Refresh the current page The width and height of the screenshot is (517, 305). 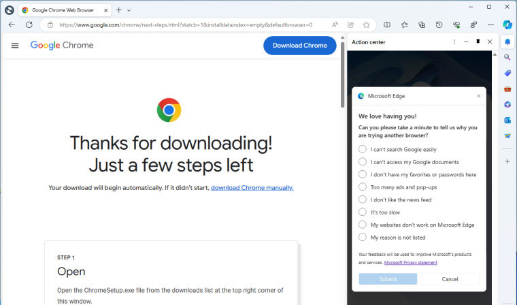(29, 25)
